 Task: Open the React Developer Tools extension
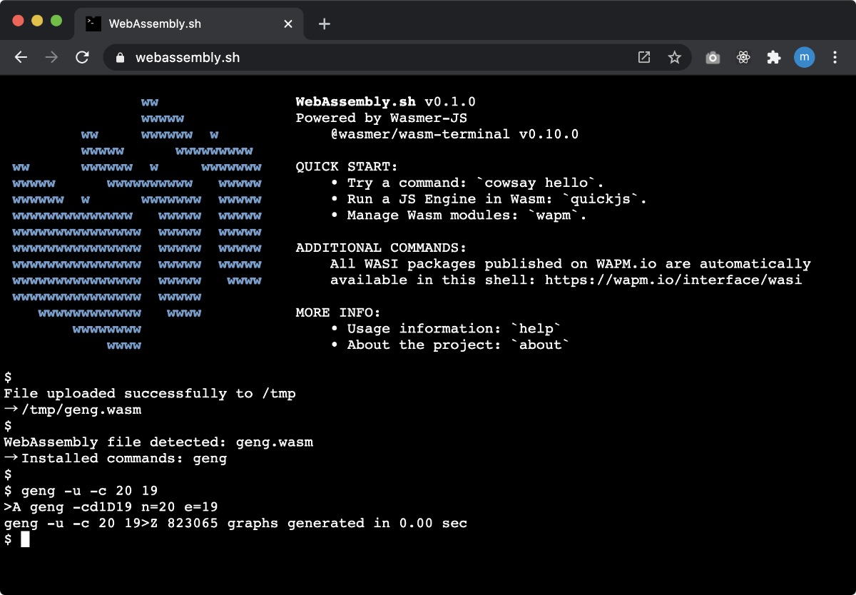(743, 58)
